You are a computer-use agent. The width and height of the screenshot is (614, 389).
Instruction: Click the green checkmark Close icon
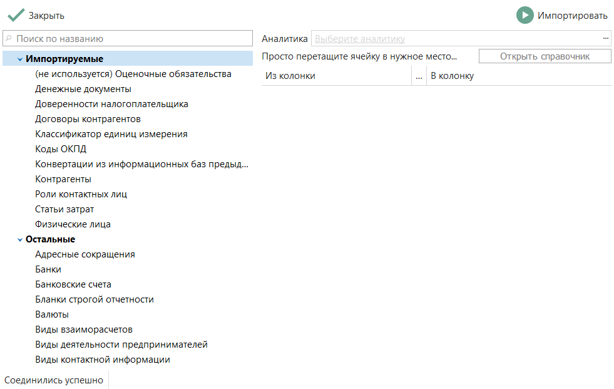tap(16, 16)
